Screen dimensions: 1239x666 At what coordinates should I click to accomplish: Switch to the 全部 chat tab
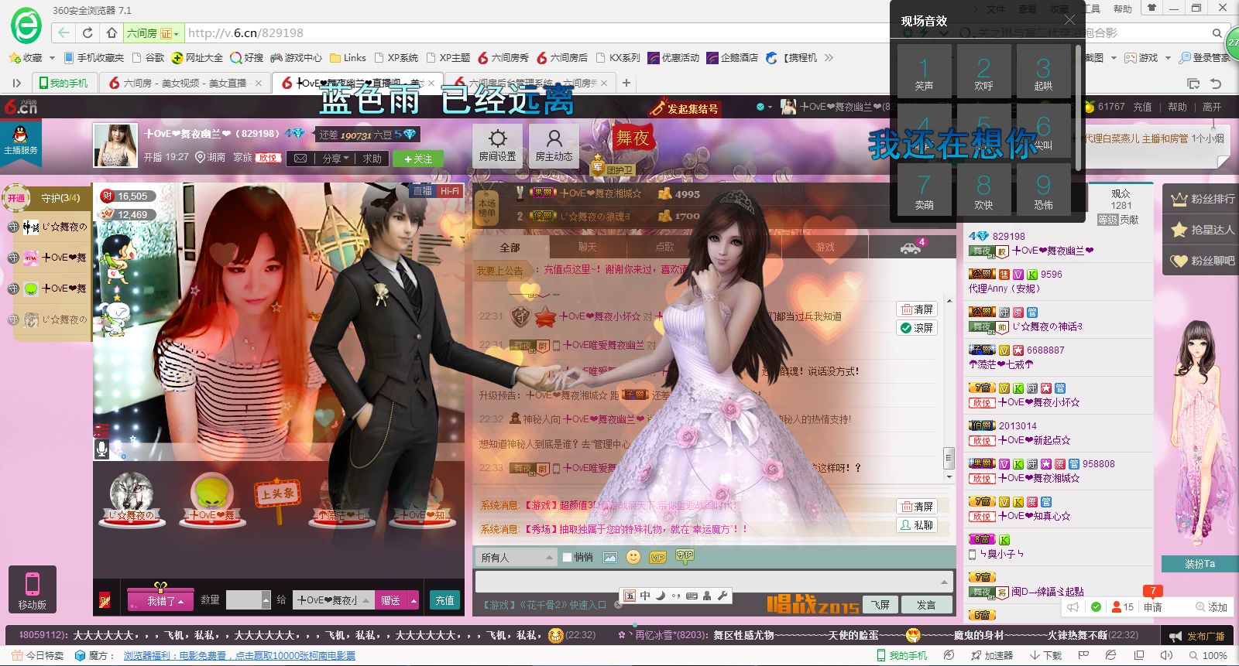(x=510, y=248)
